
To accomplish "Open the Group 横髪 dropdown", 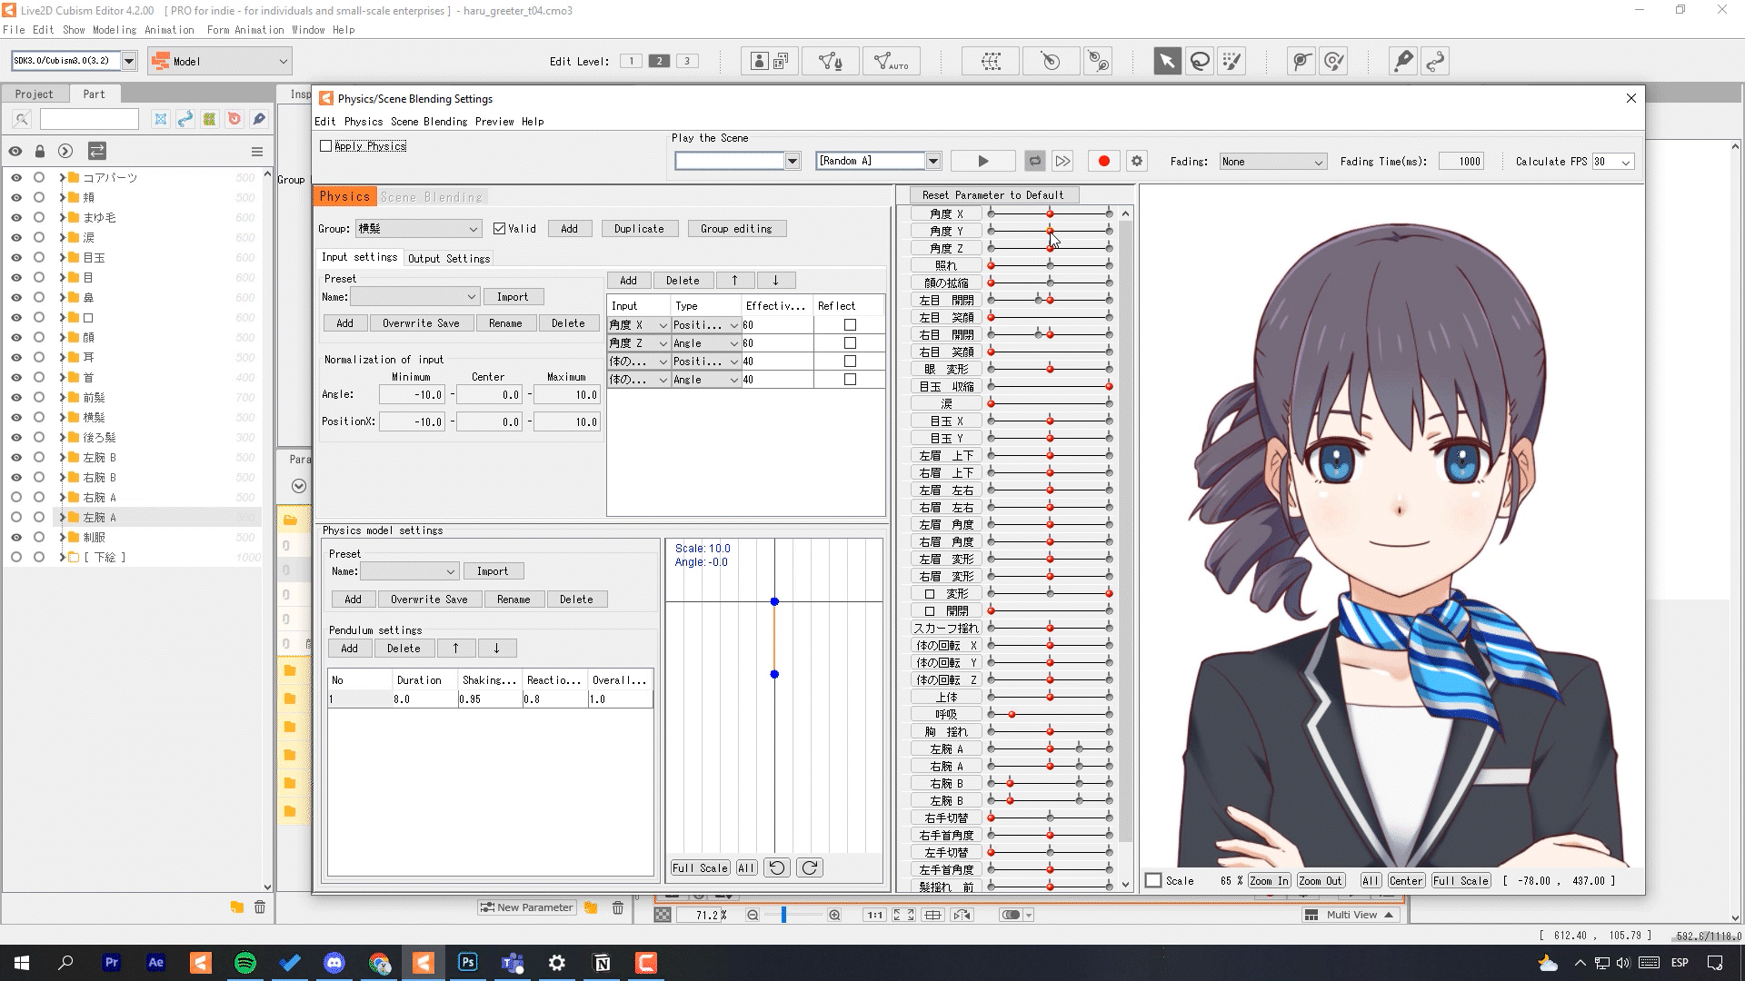I will (417, 229).
